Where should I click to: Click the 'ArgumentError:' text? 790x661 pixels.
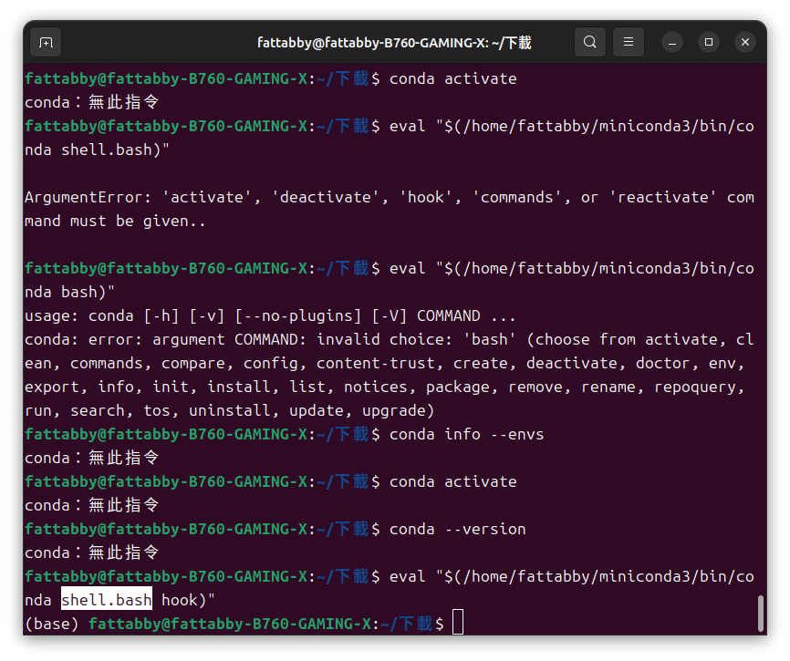click(x=88, y=197)
